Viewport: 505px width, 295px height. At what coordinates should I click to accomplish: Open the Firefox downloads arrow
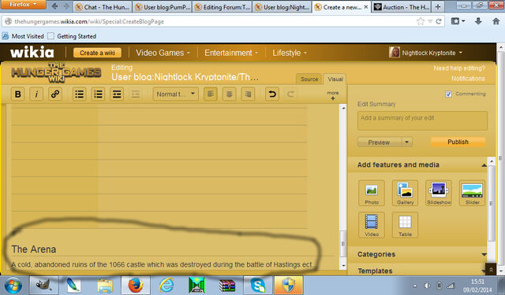479,21
